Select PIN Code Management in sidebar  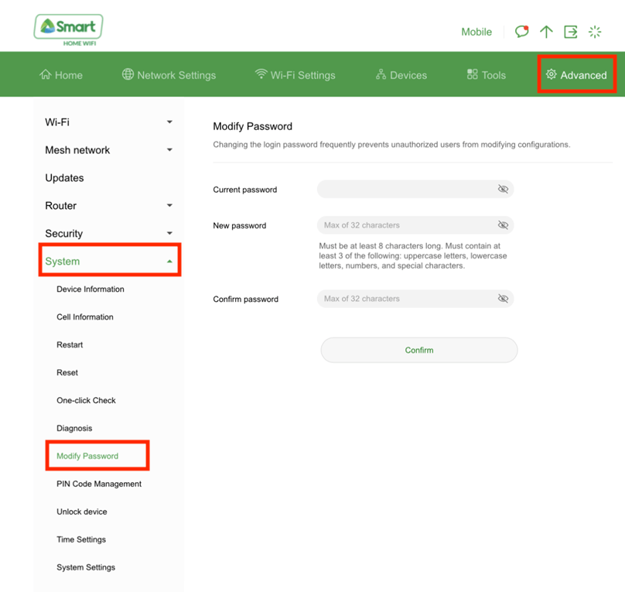(x=99, y=484)
